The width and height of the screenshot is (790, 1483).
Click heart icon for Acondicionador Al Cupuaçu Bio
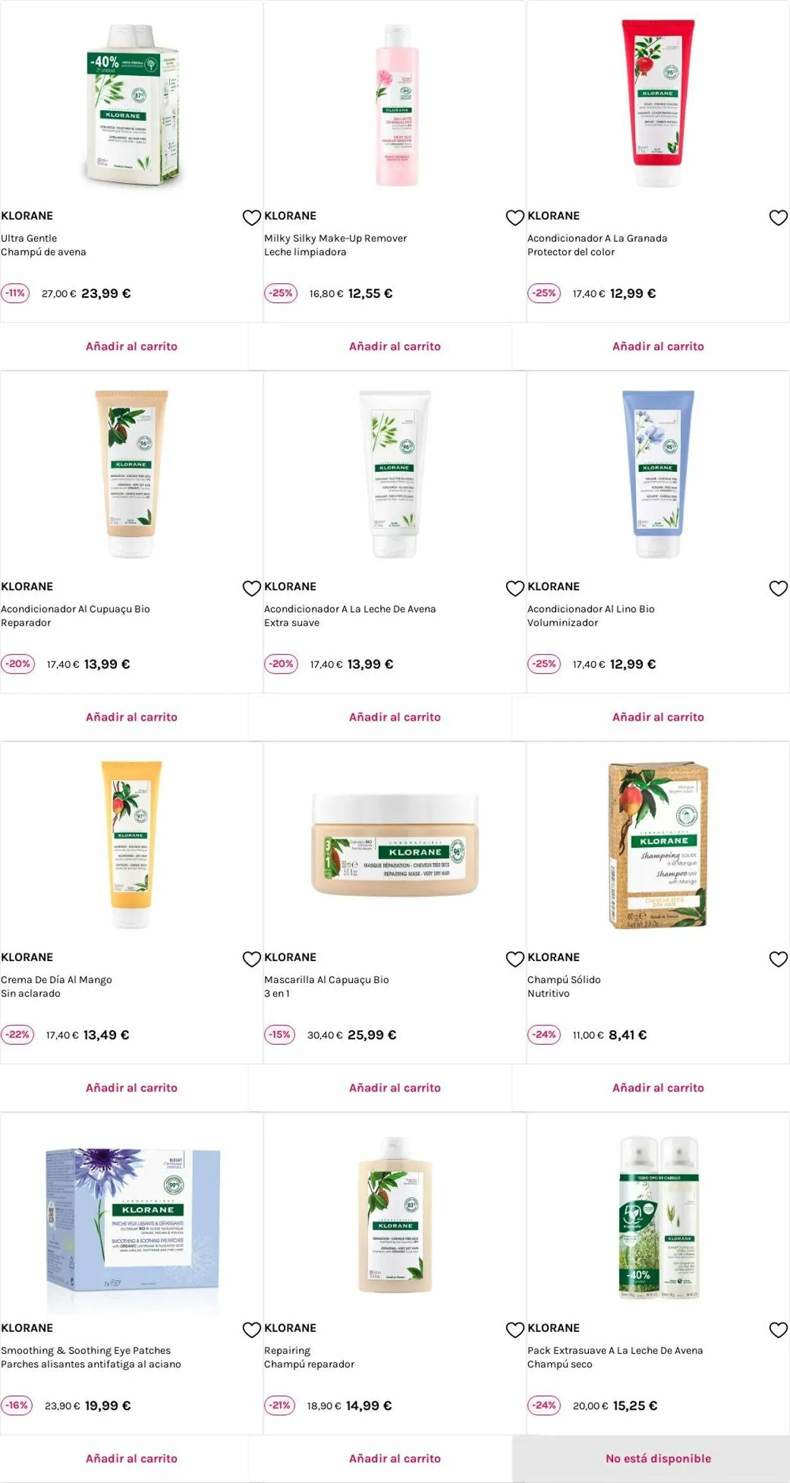click(252, 588)
